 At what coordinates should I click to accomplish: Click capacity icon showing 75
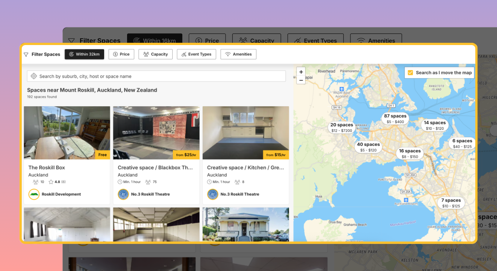[x=148, y=182]
